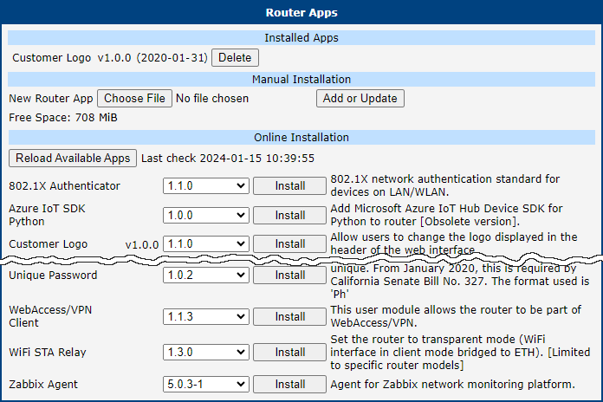Click the 'No file chosen' text
The image size is (603, 402).
coord(212,99)
